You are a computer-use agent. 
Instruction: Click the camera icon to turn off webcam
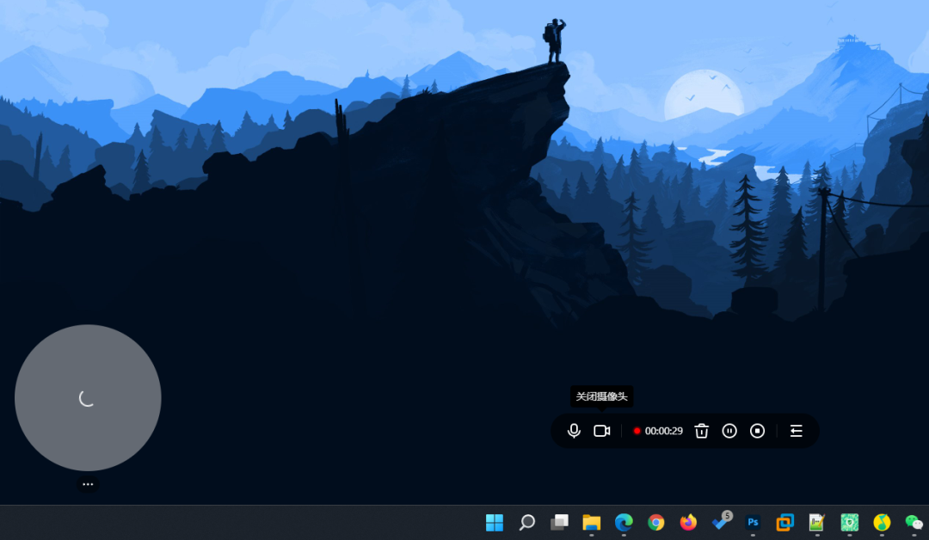pos(602,431)
